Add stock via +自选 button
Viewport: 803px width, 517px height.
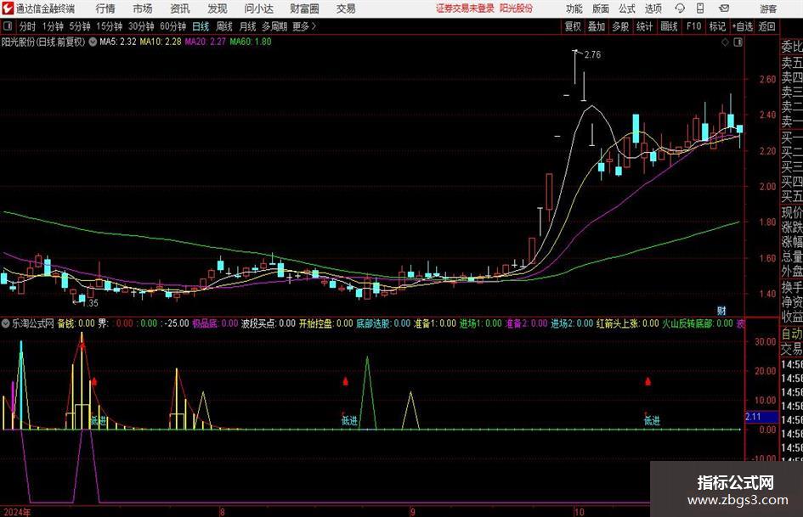coord(743,26)
